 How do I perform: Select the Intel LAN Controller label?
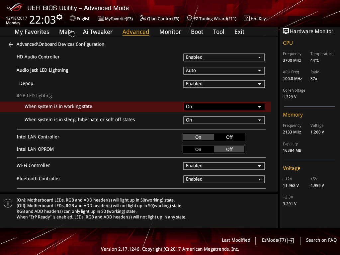[x=38, y=137]
